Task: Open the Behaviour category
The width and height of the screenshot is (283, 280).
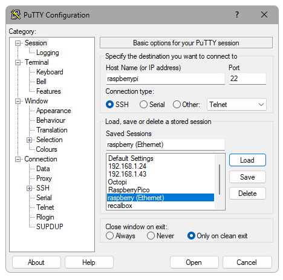Action: 51,120
